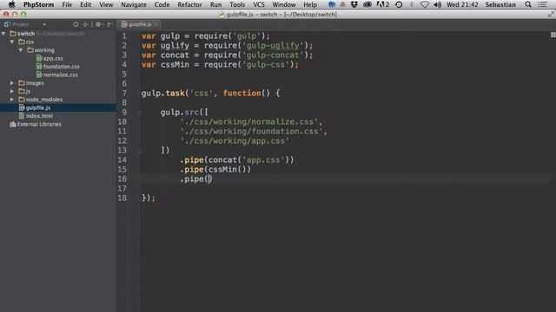
Task: Open the Project panel settings gear
Action: [98, 24]
